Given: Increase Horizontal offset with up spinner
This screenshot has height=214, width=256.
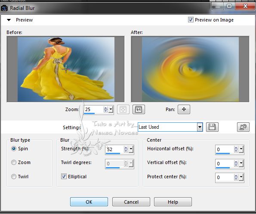Looking at the screenshot, I should click(236, 148).
